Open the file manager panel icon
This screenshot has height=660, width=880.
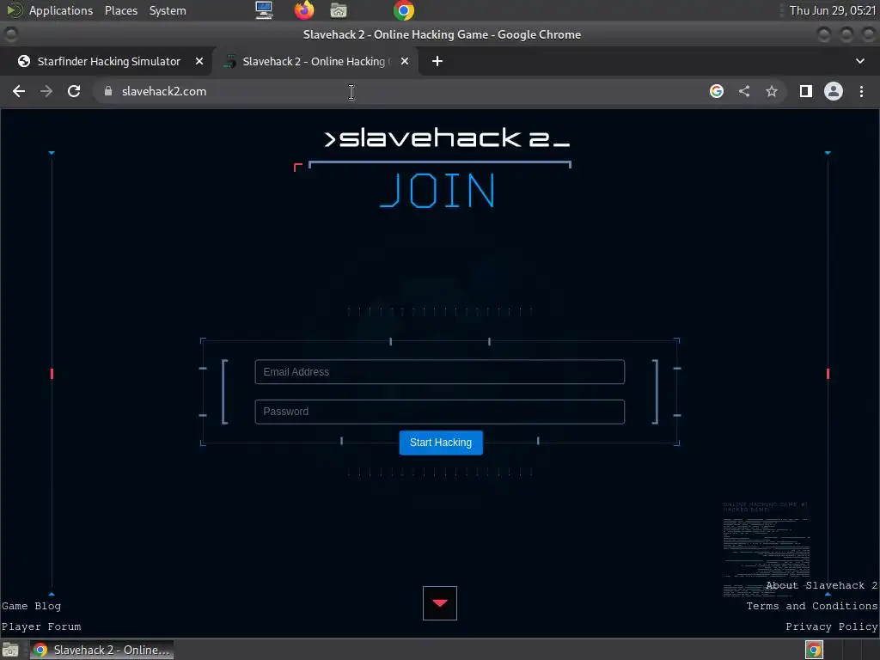(x=339, y=10)
